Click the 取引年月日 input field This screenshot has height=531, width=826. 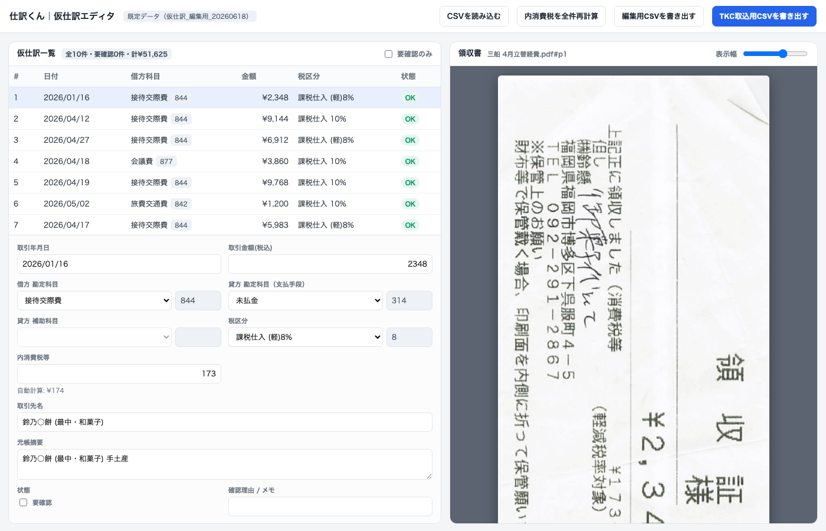click(119, 264)
